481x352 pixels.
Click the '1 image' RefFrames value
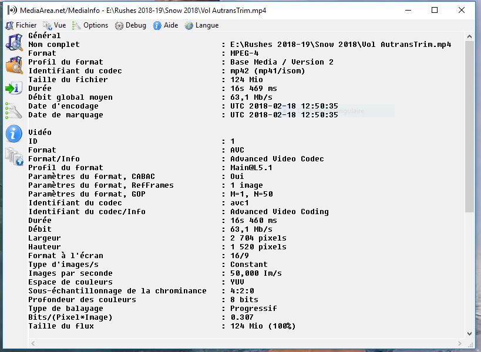point(247,185)
